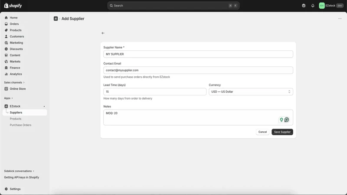Open Products under EZstock

click(16, 119)
